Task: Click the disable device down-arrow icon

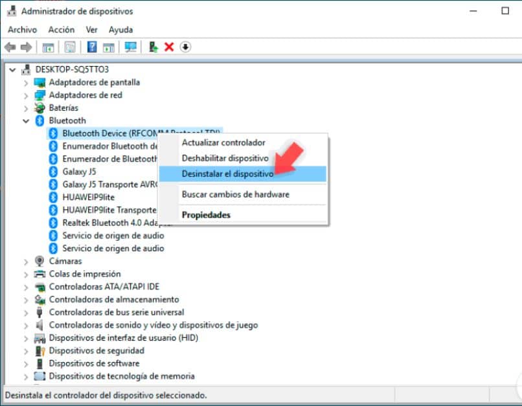Action: (185, 47)
